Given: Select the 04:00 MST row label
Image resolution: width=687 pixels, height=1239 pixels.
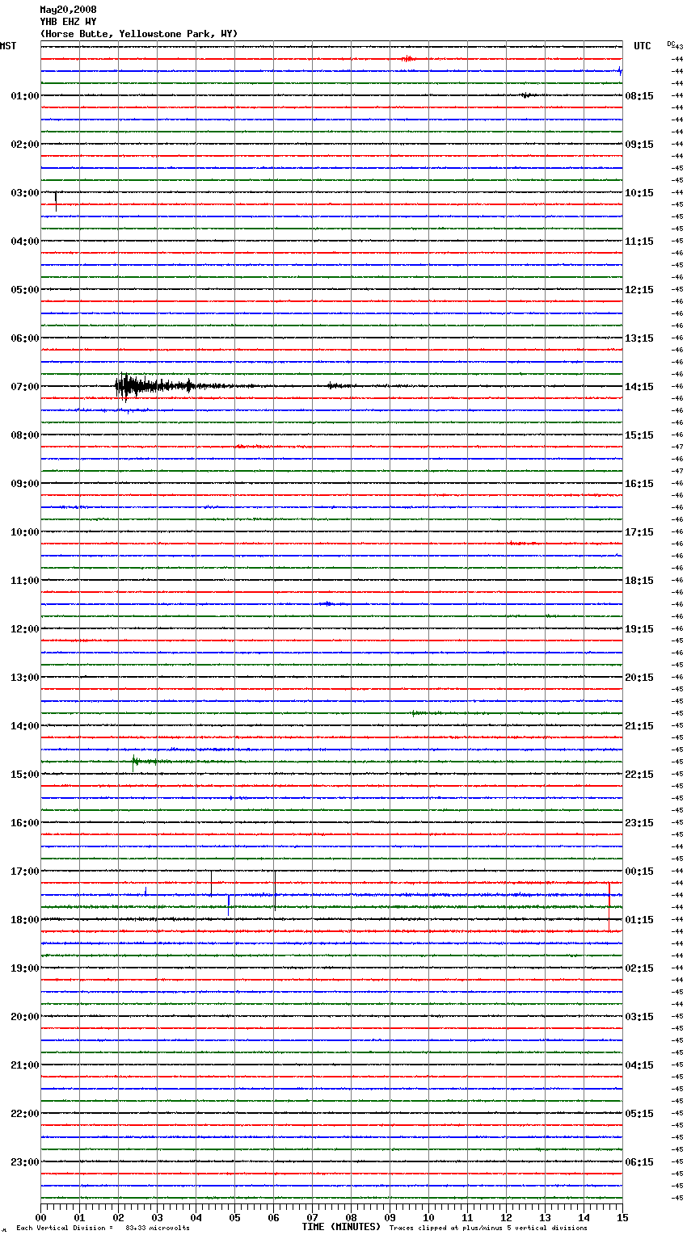Looking at the screenshot, I should tap(24, 241).
